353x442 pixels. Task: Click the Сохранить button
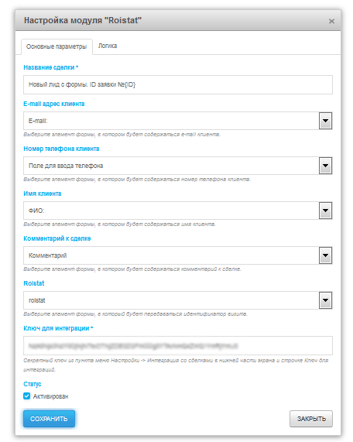point(49,419)
